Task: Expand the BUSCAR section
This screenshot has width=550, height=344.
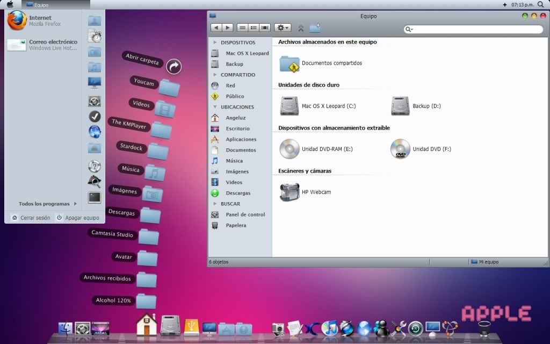Action: [x=215, y=204]
